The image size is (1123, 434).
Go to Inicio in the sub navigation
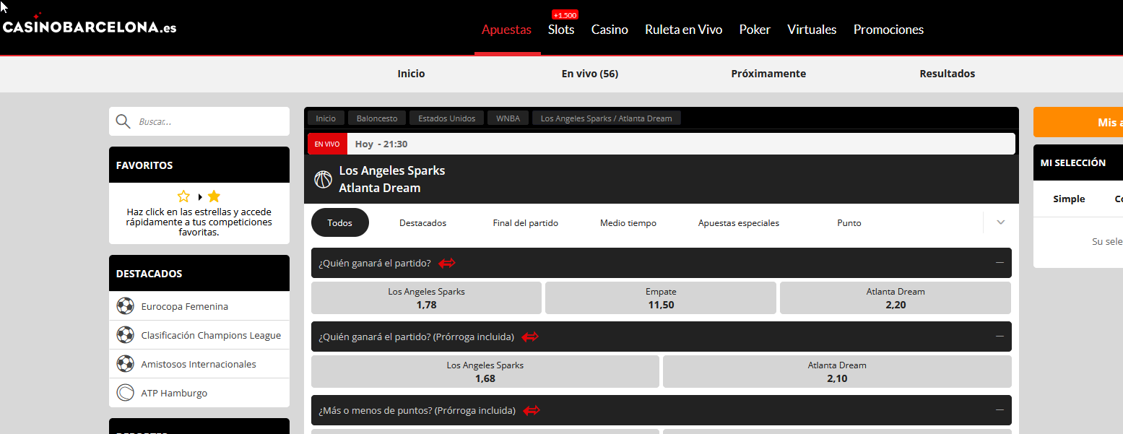(411, 74)
